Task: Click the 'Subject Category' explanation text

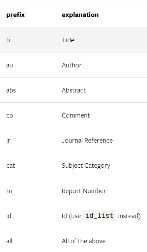Action: point(86,166)
